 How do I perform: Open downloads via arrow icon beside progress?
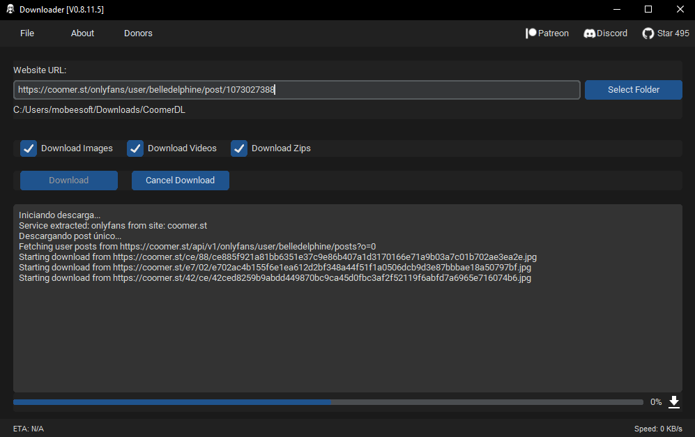pyautogui.click(x=673, y=402)
